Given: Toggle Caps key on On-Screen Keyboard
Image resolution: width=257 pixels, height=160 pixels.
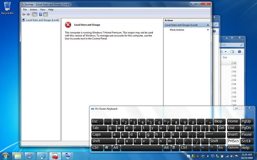Looking at the screenshot, I should click(101, 135).
